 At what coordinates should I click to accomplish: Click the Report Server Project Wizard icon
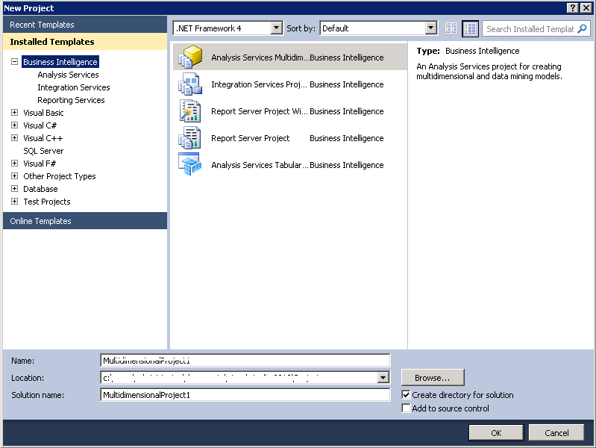189,111
